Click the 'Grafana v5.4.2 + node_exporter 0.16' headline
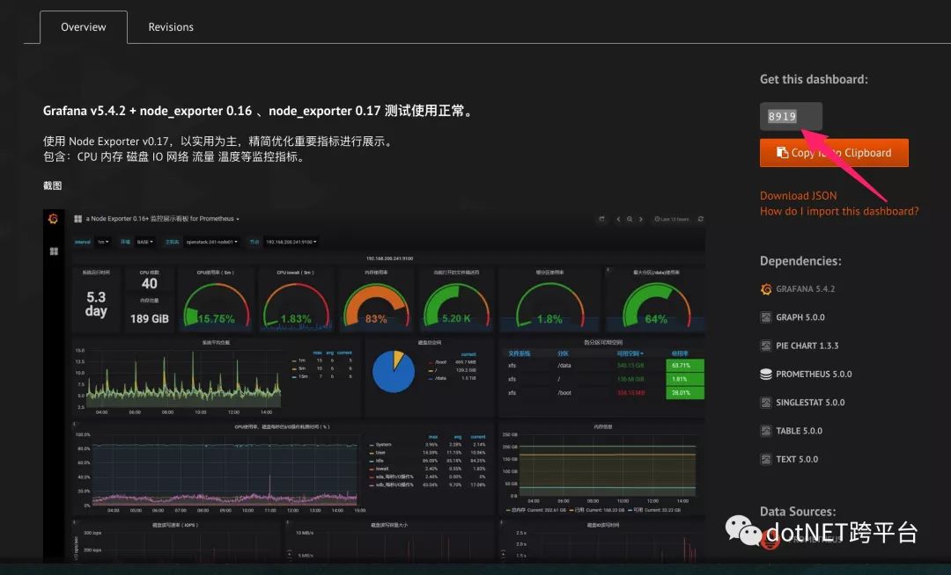Image resolution: width=951 pixels, height=575 pixels. [x=259, y=111]
